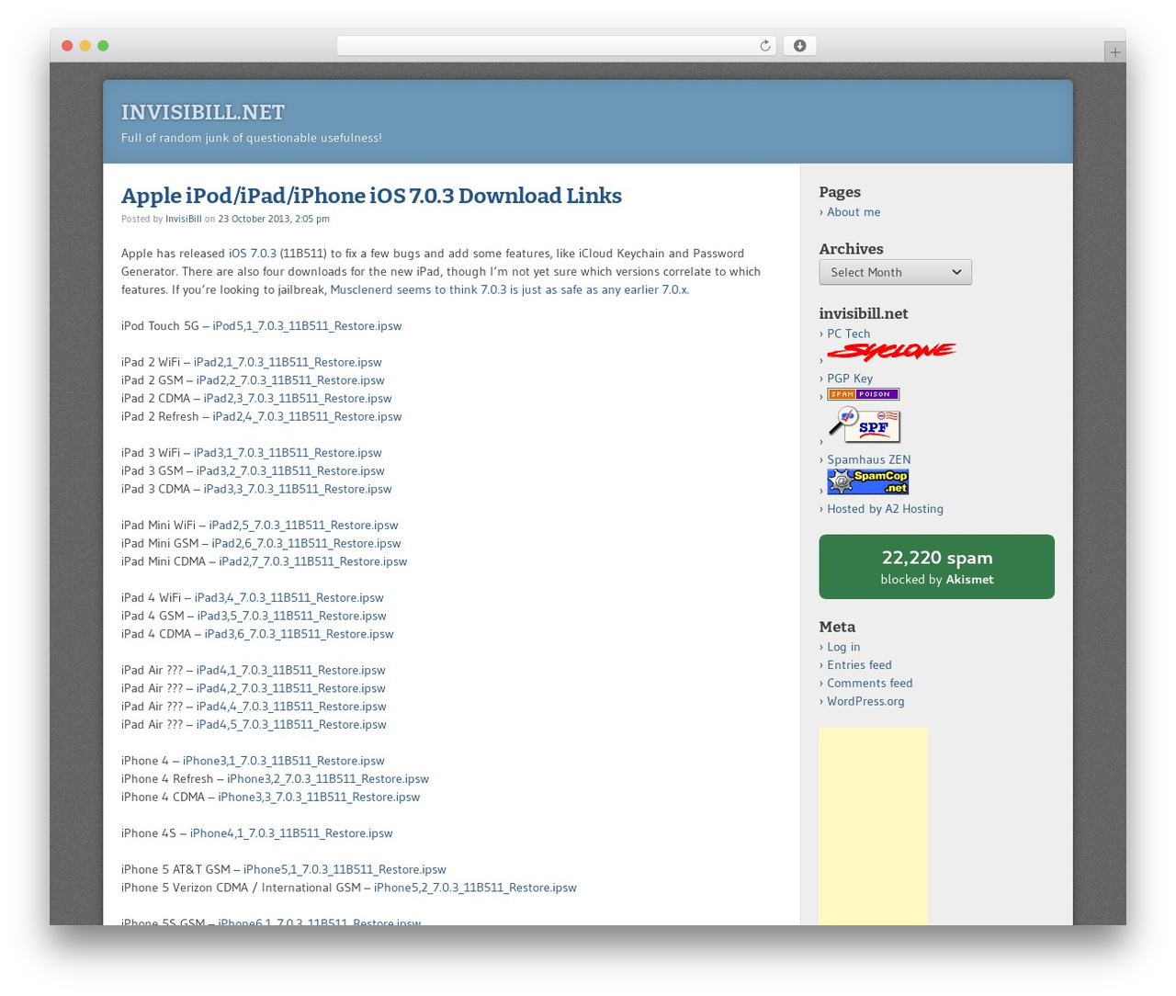Image resolution: width=1176 pixels, height=996 pixels.
Task: Download iPhone3,1 iPhone 4 firmware
Action: point(284,761)
